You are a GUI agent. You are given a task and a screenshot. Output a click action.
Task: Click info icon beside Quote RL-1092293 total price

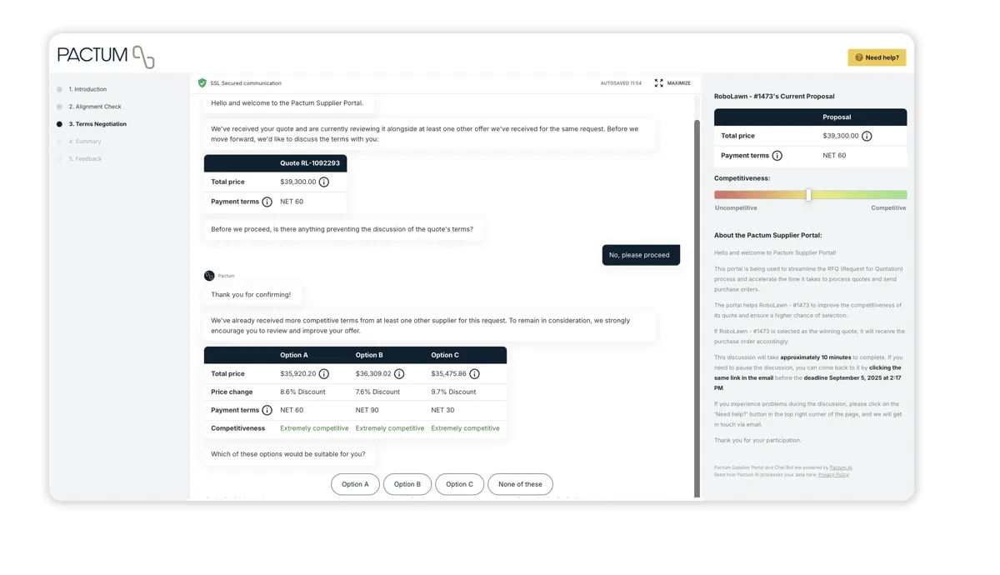tap(323, 182)
